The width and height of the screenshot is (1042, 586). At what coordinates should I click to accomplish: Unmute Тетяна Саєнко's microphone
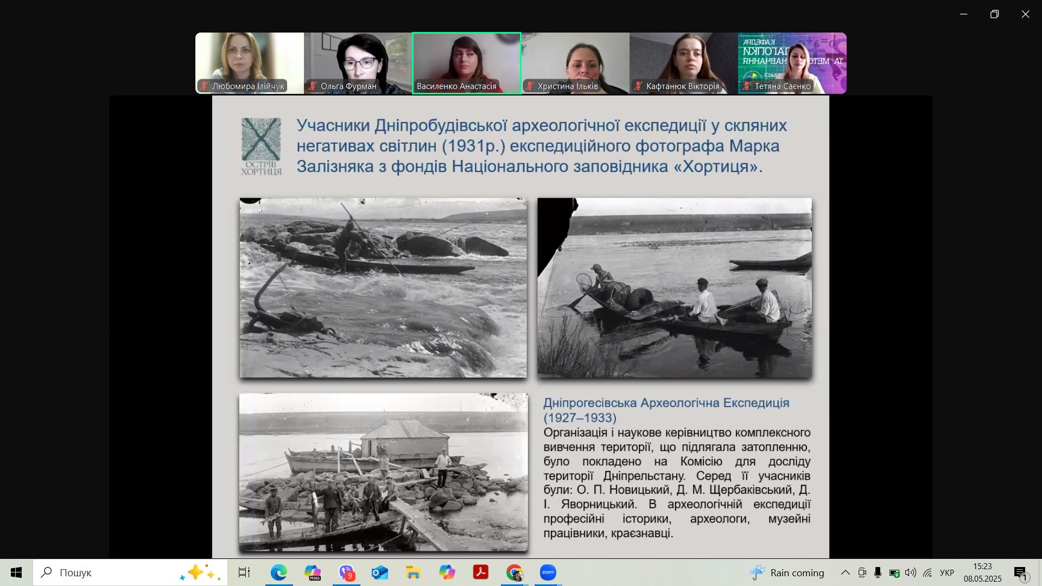(x=746, y=86)
